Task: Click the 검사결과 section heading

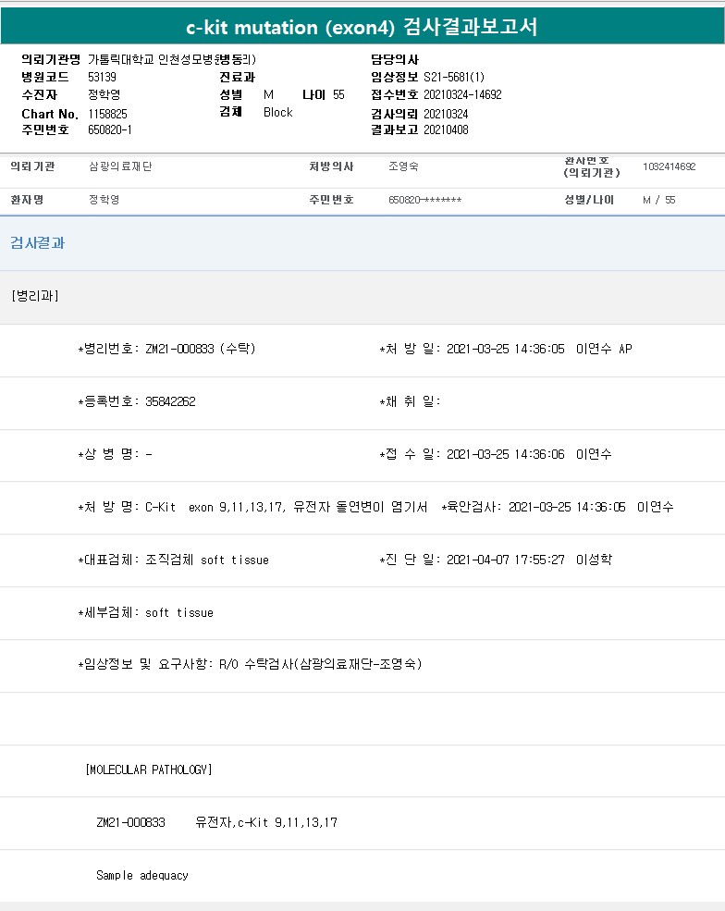Action: pos(37,243)
